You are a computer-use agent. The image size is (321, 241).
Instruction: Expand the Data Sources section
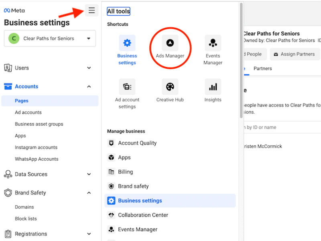[89, 174]
